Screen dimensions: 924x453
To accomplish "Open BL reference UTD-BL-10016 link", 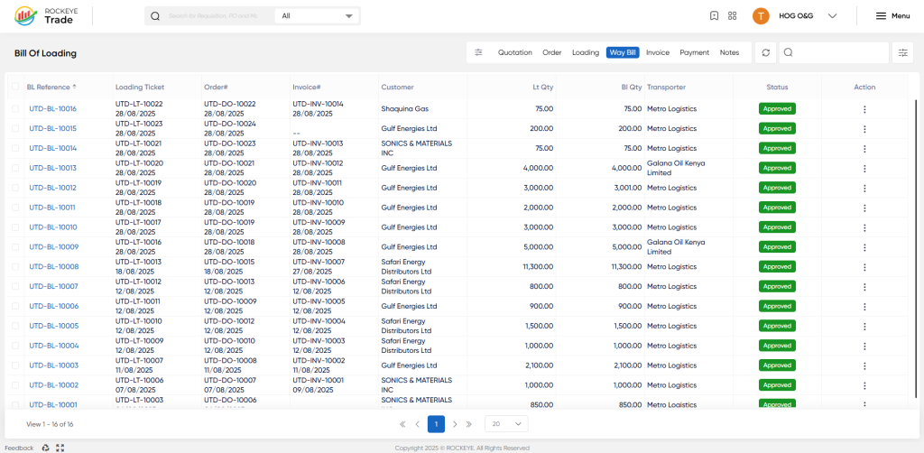I will [x=53, y=109].
